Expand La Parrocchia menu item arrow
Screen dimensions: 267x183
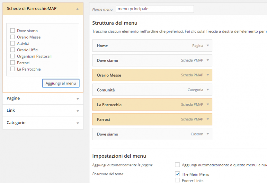pyautogui.click(x=208, y=104)
